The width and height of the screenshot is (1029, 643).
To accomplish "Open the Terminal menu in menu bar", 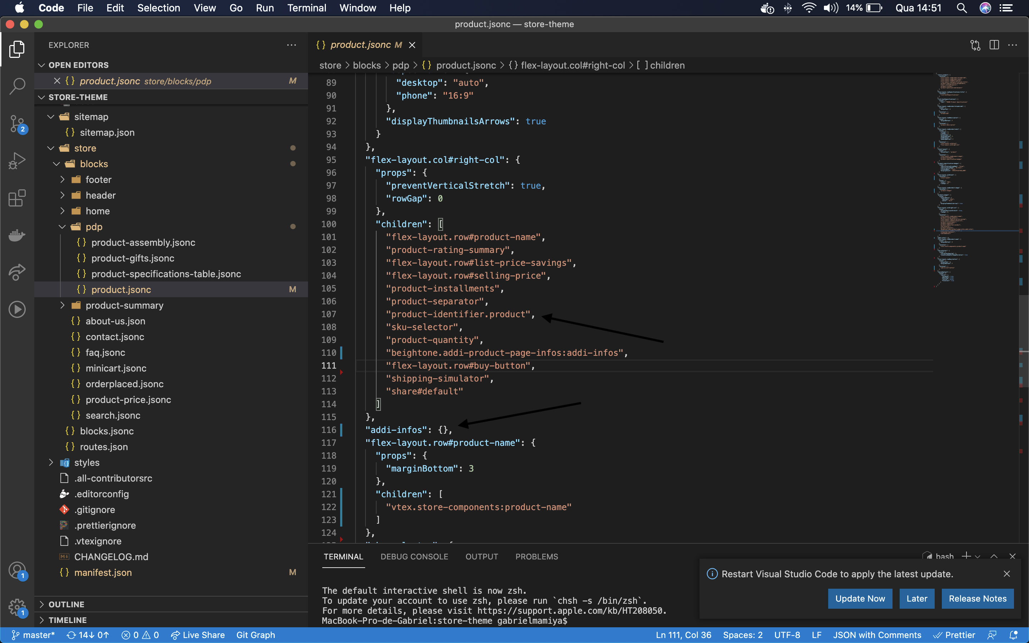I will (306, 8).
